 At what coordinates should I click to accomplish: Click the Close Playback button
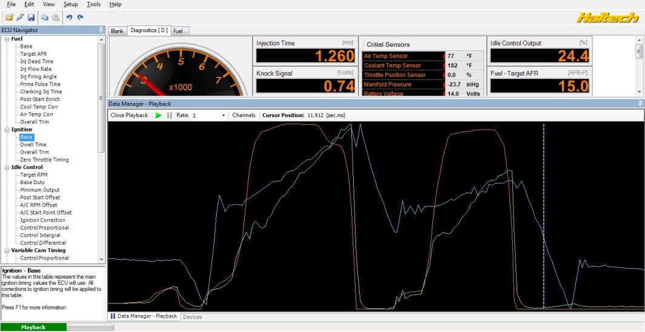[x=129, y=115]
